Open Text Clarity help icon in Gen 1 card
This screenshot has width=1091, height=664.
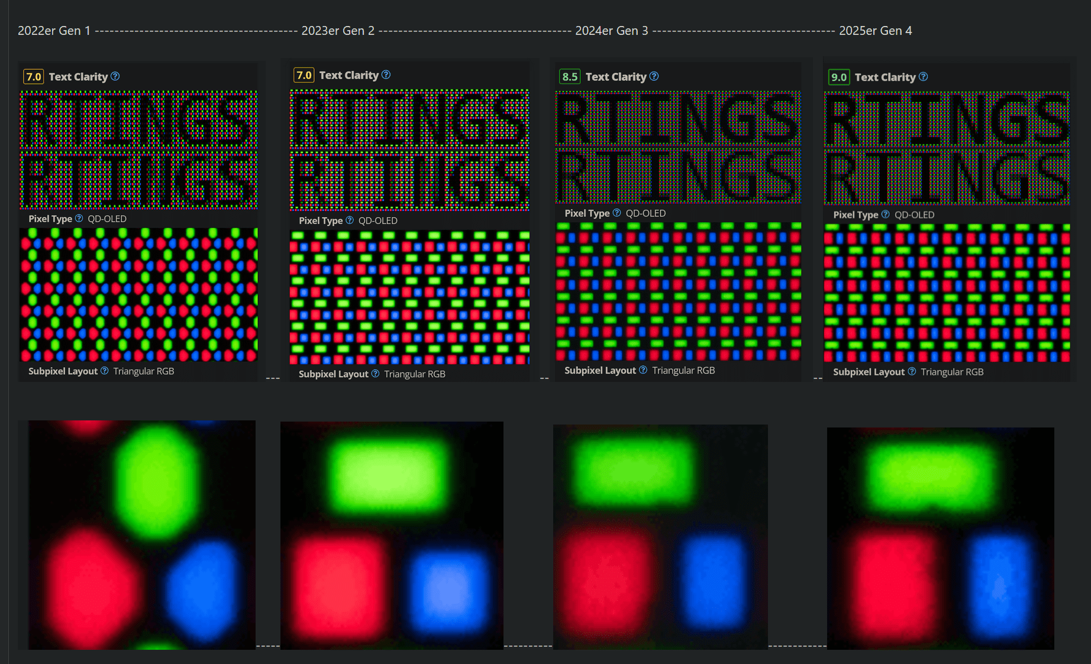[x=115, y=76]
